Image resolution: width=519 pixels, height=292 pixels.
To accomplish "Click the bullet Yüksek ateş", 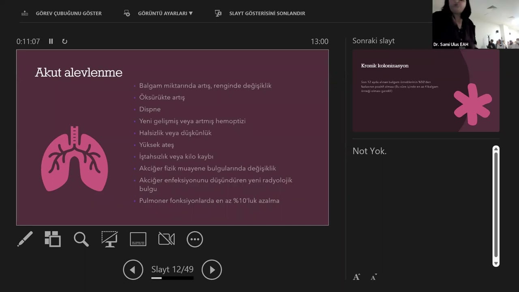I will (157, 145).
